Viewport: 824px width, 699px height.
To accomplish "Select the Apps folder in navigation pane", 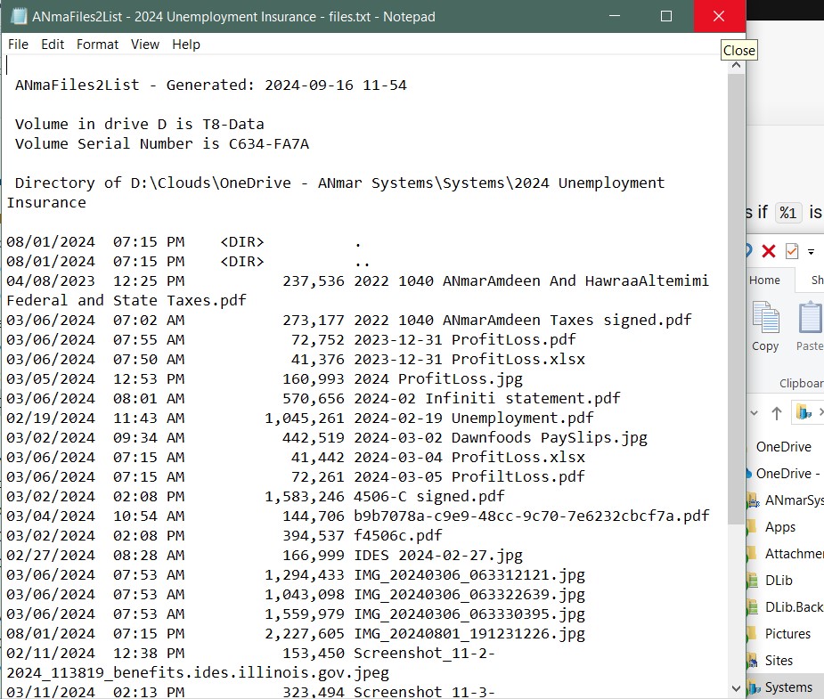I will (x=779, y=527).
